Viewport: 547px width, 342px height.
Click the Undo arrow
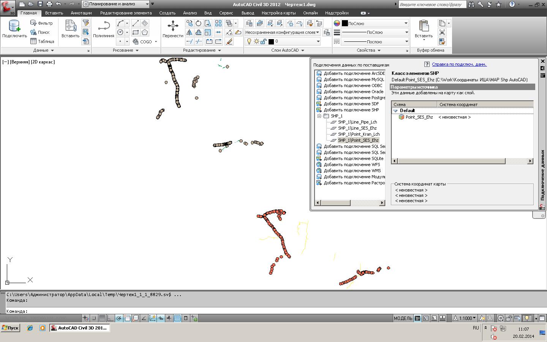[58, 4]
